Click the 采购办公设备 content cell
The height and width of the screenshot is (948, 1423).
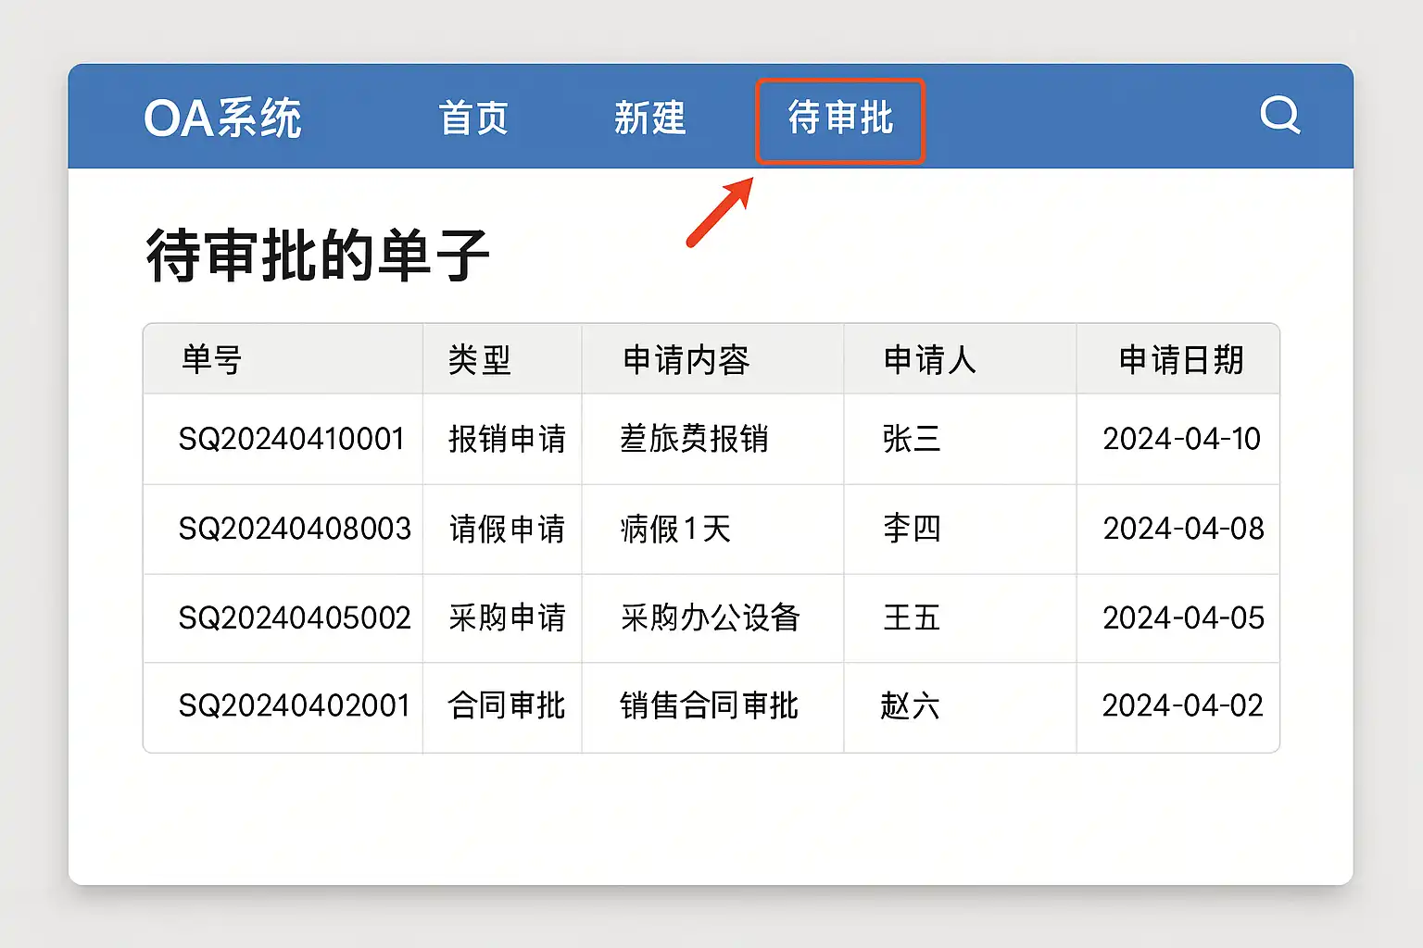click(711, 617)
